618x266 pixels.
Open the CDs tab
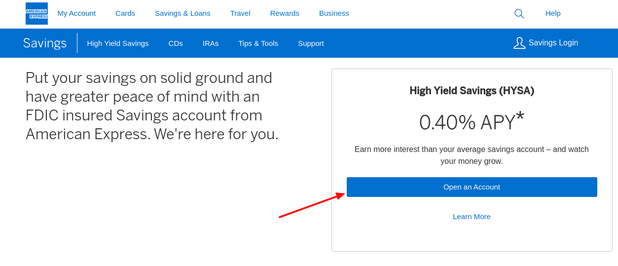tap(176, 43)
